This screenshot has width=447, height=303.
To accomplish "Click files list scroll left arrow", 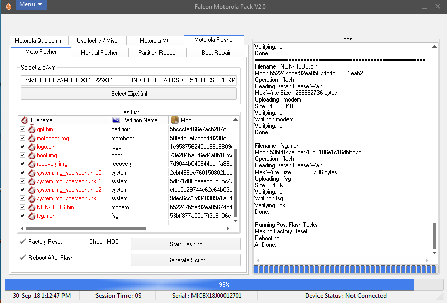I will point(22,228).
